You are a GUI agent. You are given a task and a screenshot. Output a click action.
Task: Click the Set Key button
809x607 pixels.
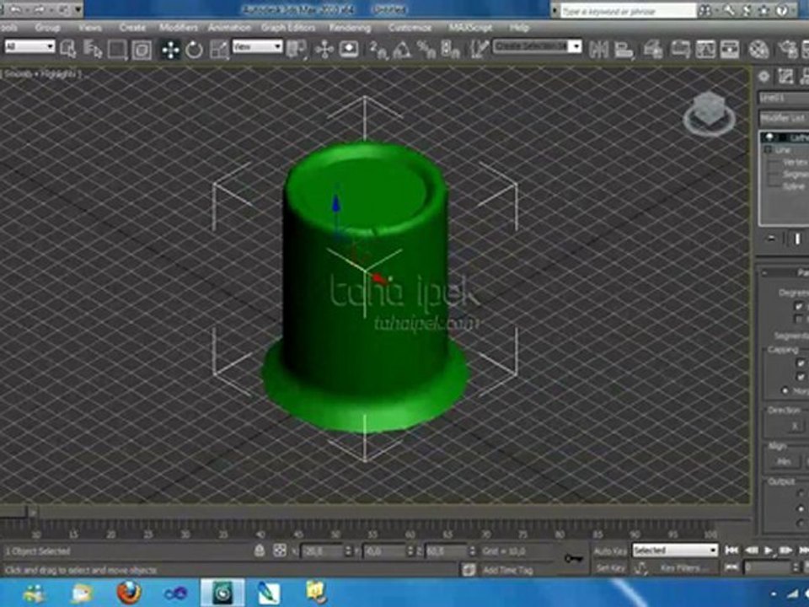(610, 568)
